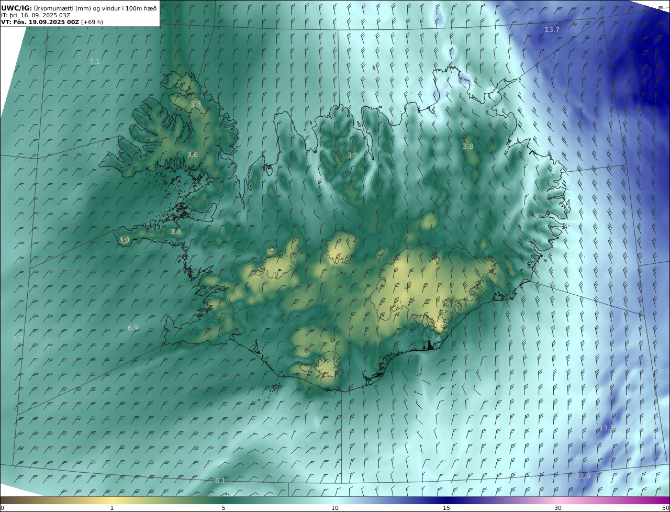The image size is (670, 512).
Task: Click the '10' tick on the colour scale
Action: point(335,508)
